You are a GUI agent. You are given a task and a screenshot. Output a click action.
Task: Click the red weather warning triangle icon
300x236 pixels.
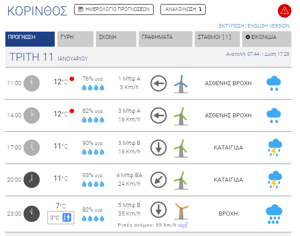tap(285, 10)
